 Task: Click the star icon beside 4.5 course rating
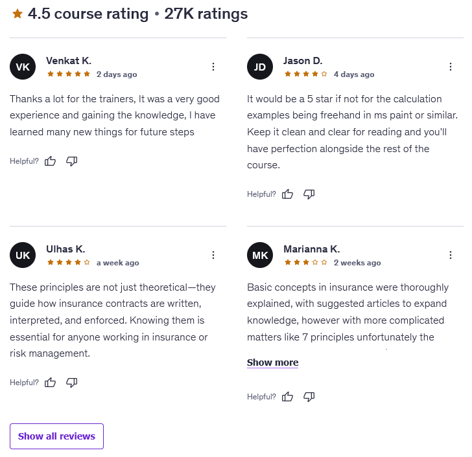tap(18, 14)
